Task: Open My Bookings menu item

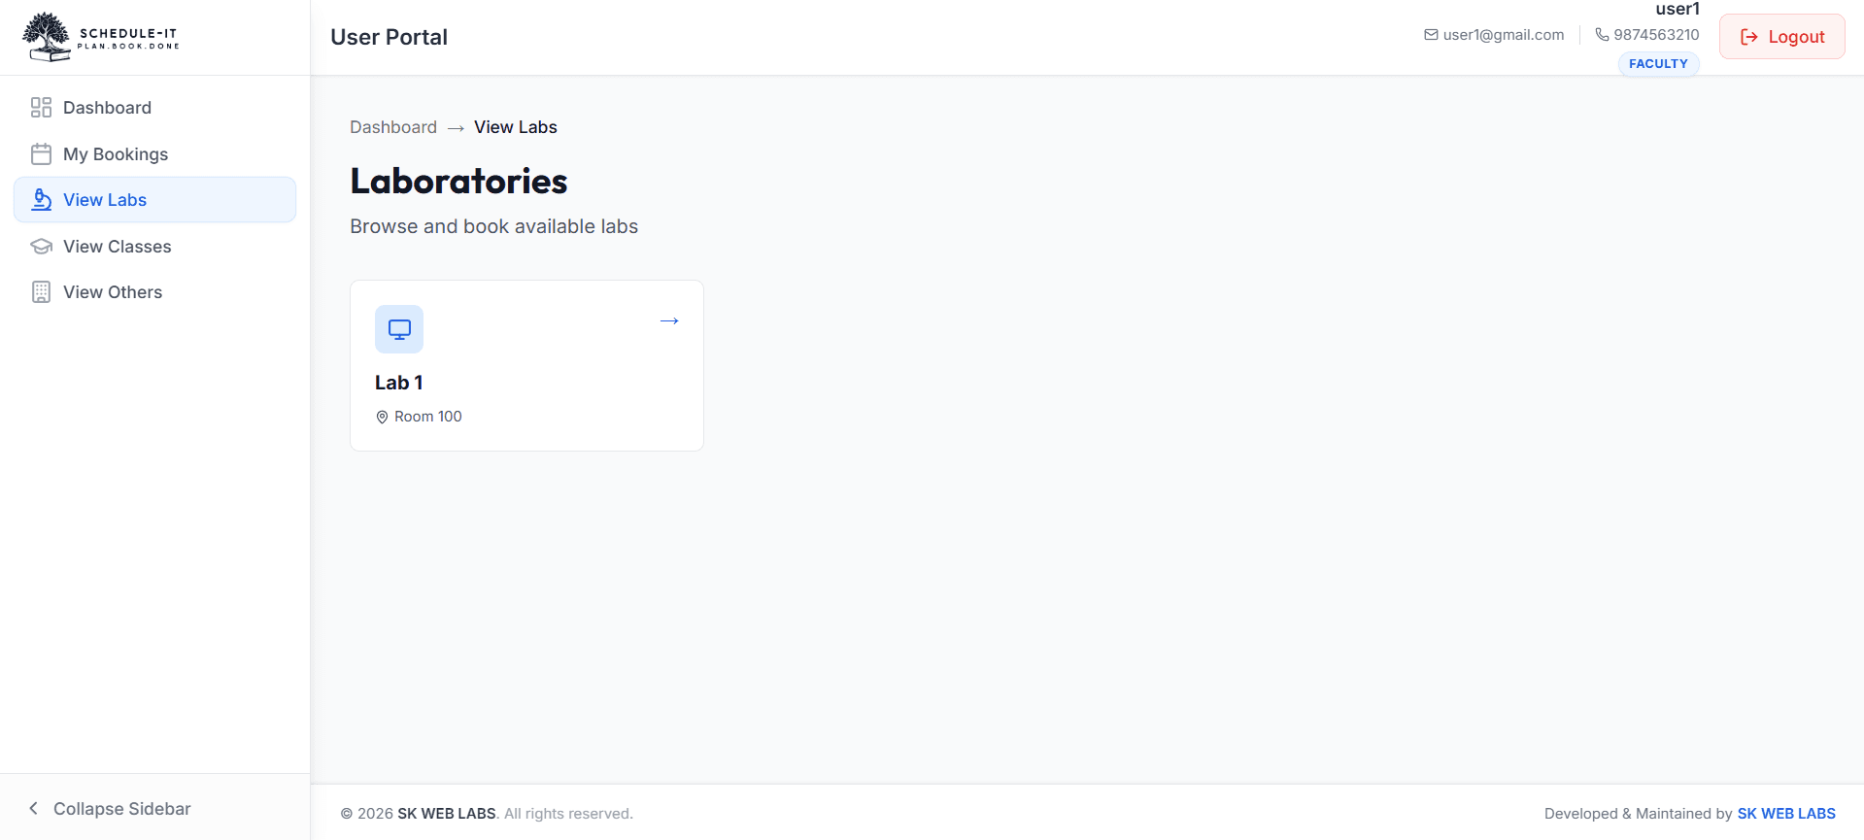Action: (116, 154)
